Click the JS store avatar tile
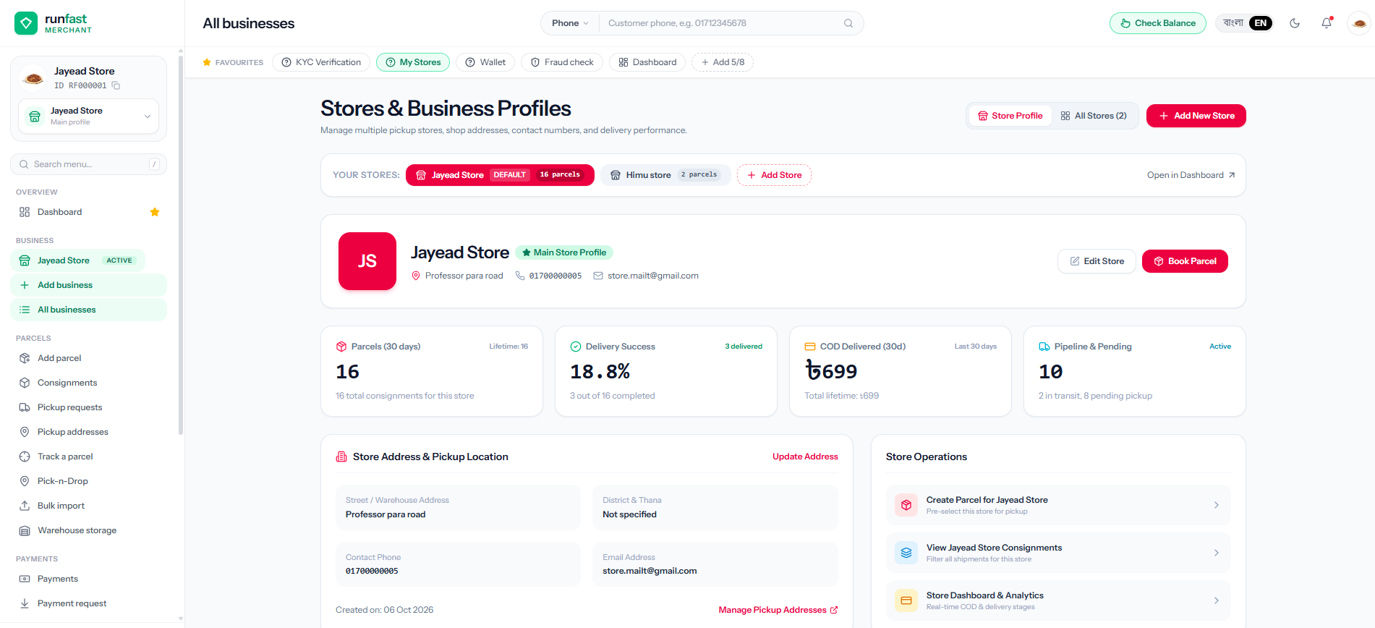This screenshot has height=628, width=1375. pos(367,261)
